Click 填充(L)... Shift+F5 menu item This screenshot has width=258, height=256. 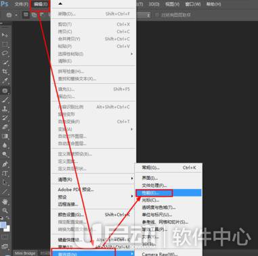coord(93,89)
